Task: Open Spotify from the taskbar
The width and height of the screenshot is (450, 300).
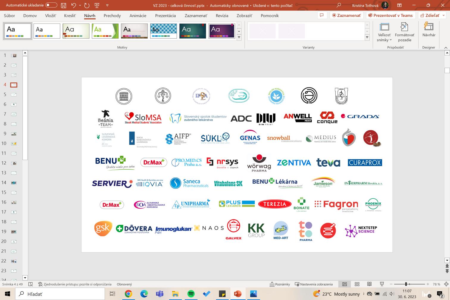Action: click(x=191, y=294)
